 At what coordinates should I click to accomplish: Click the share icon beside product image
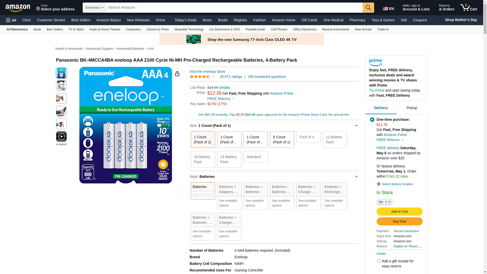(x=177, y=74)
